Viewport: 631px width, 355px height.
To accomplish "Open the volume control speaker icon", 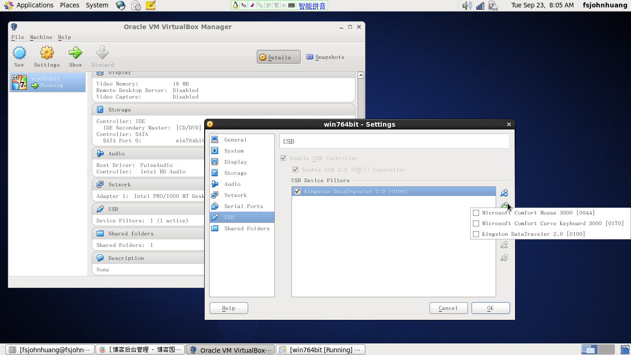I will pyautogui.click(x=467, y=6).
